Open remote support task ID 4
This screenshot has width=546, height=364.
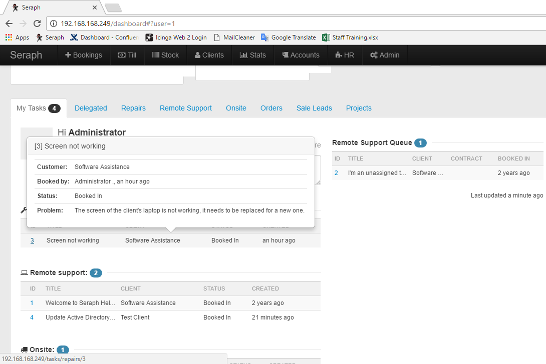click(32, 317)
